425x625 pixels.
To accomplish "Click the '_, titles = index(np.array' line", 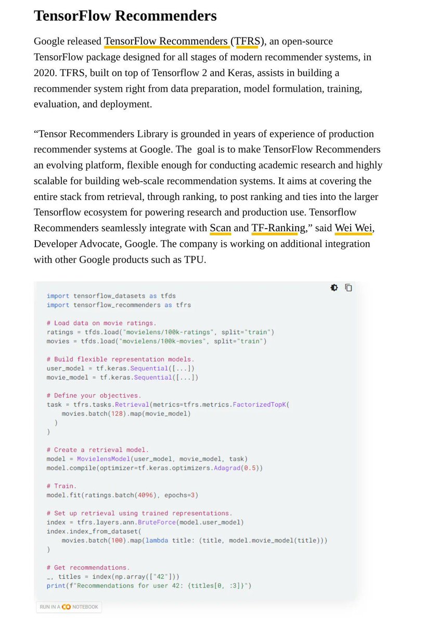I will (113, 577).
